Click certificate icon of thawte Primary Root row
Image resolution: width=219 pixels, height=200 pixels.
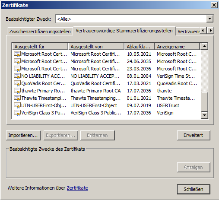click(x=17, y=91)
